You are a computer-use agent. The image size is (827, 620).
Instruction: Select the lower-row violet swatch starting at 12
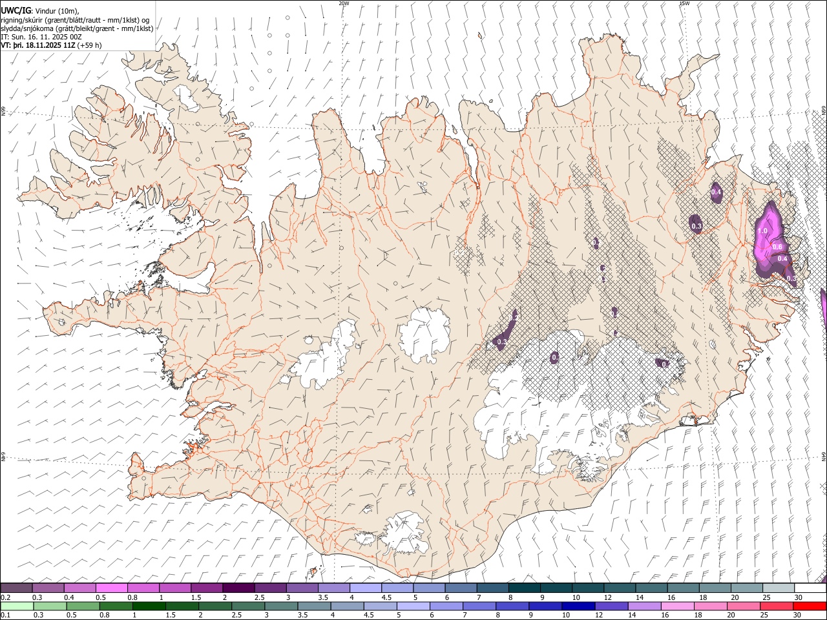pos(611,606)
